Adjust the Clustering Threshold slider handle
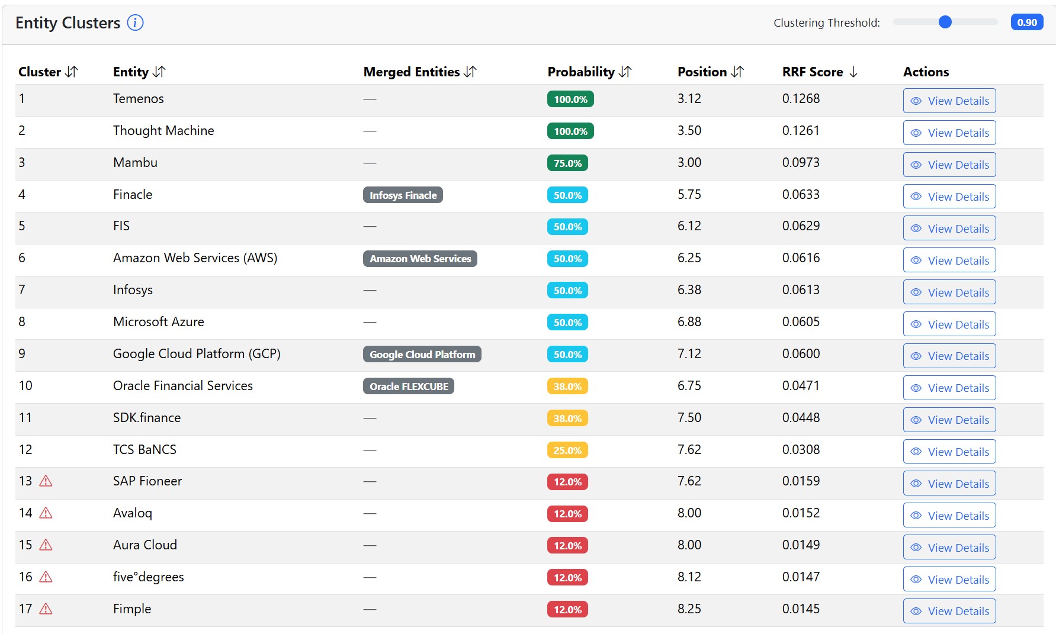 (x=945, y=22)
